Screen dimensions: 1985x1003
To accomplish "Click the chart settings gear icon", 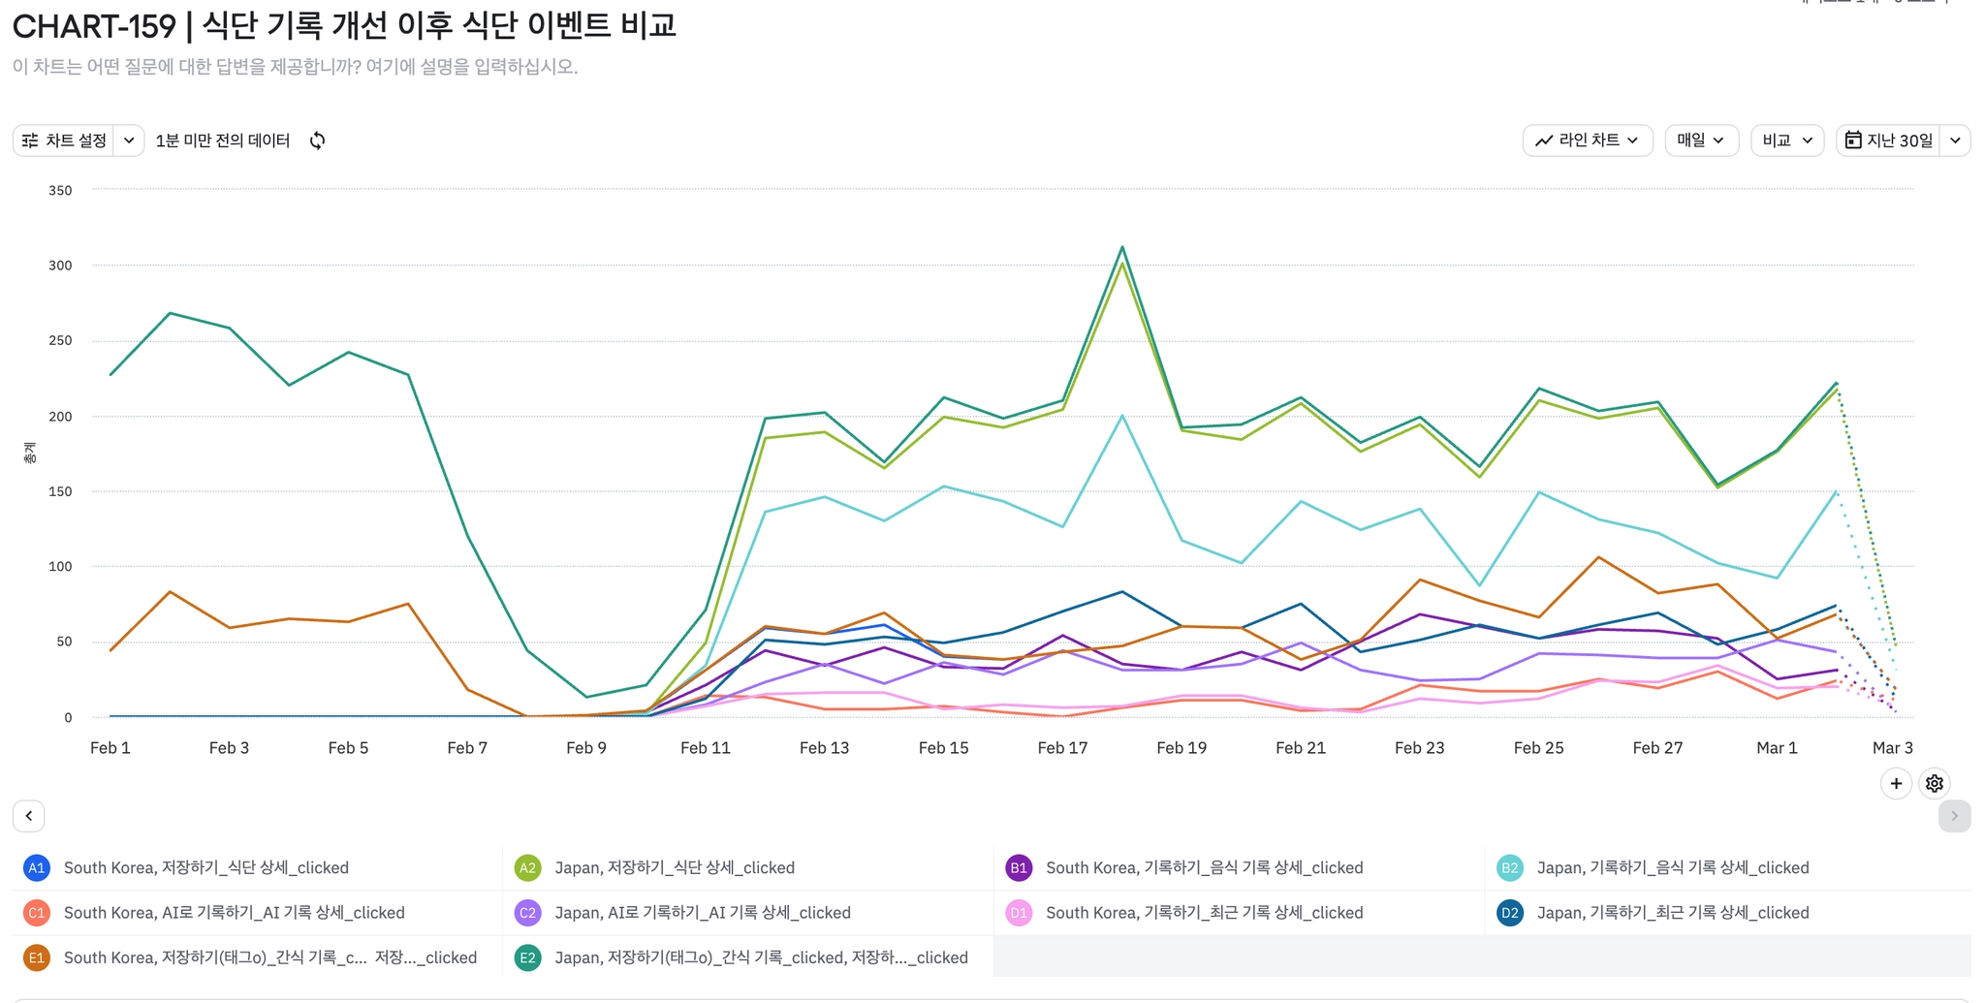I will pos(1935,783).
